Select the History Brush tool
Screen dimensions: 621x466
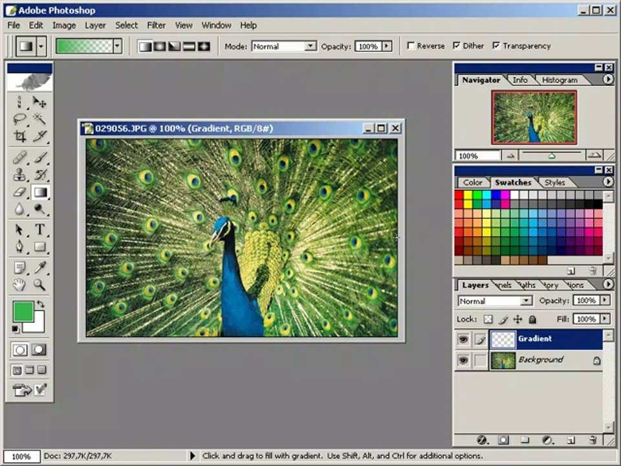point(39,175)
